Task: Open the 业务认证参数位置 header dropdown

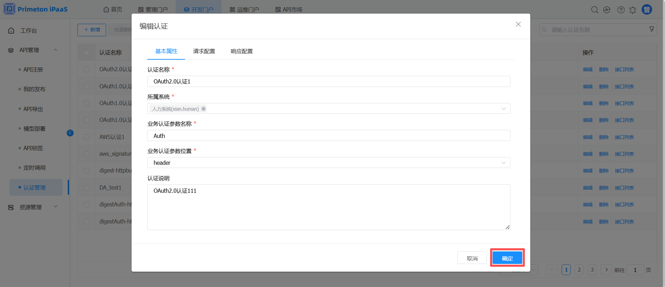Action: [x=503, y=163]
